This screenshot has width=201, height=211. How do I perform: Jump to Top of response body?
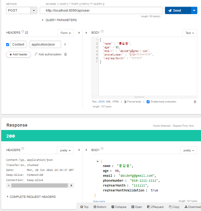84,207
